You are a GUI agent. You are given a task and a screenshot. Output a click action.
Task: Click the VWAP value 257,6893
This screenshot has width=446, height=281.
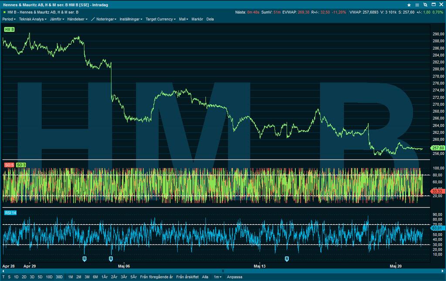click(x=370, y=12)
